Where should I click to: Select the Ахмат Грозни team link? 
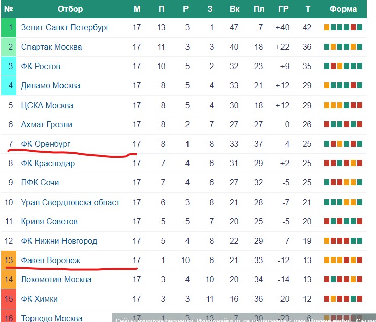click(x=47, y=124)
